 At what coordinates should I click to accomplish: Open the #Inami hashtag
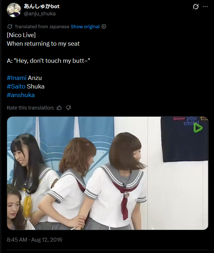click(x=17, y=78)
